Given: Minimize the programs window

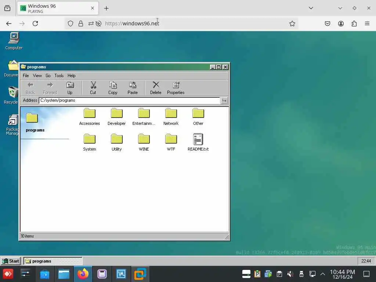Looking at the screenshot, I should pos(212,67).
